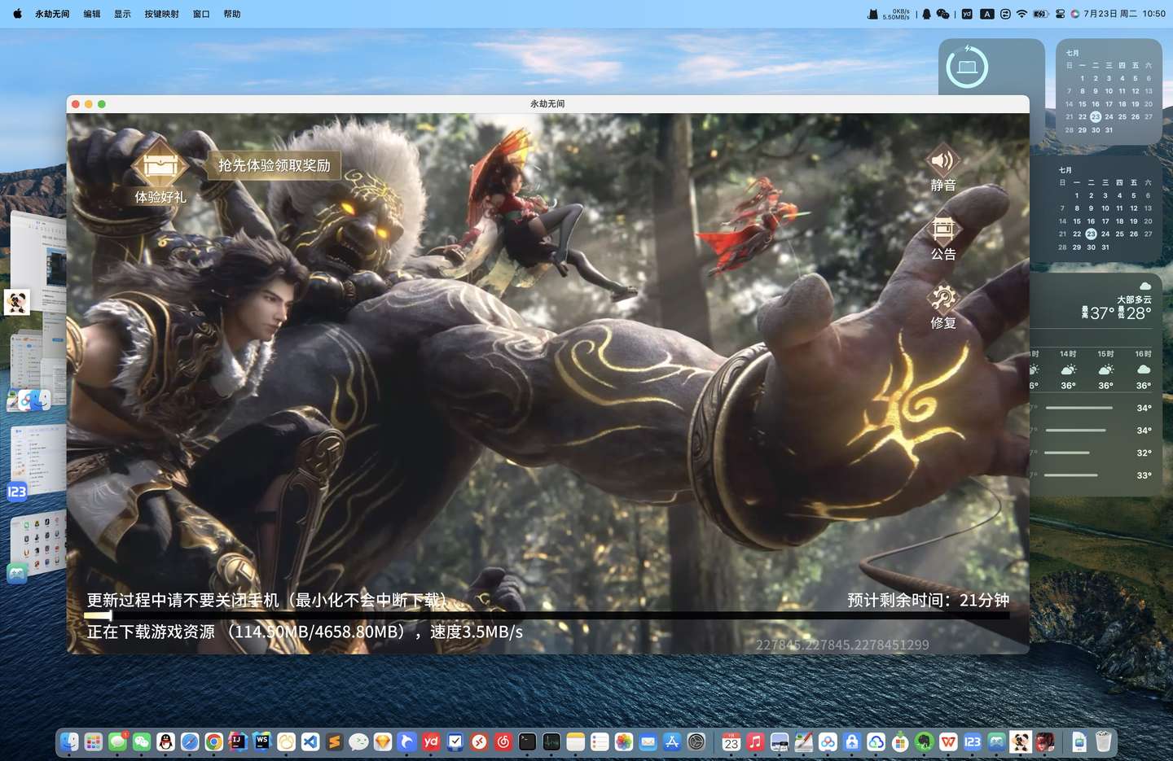Open QQ penguin app in dock
Viewport: 1173px width, 761px height.
[166, 741]
